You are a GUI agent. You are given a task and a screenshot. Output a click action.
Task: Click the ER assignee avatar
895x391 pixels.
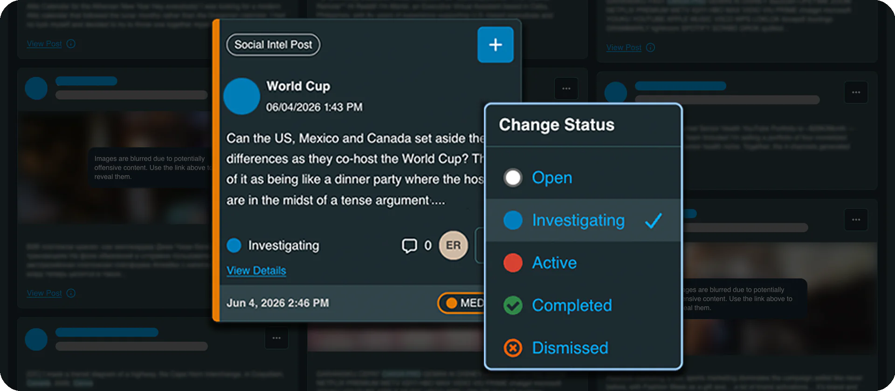point(453,245)
